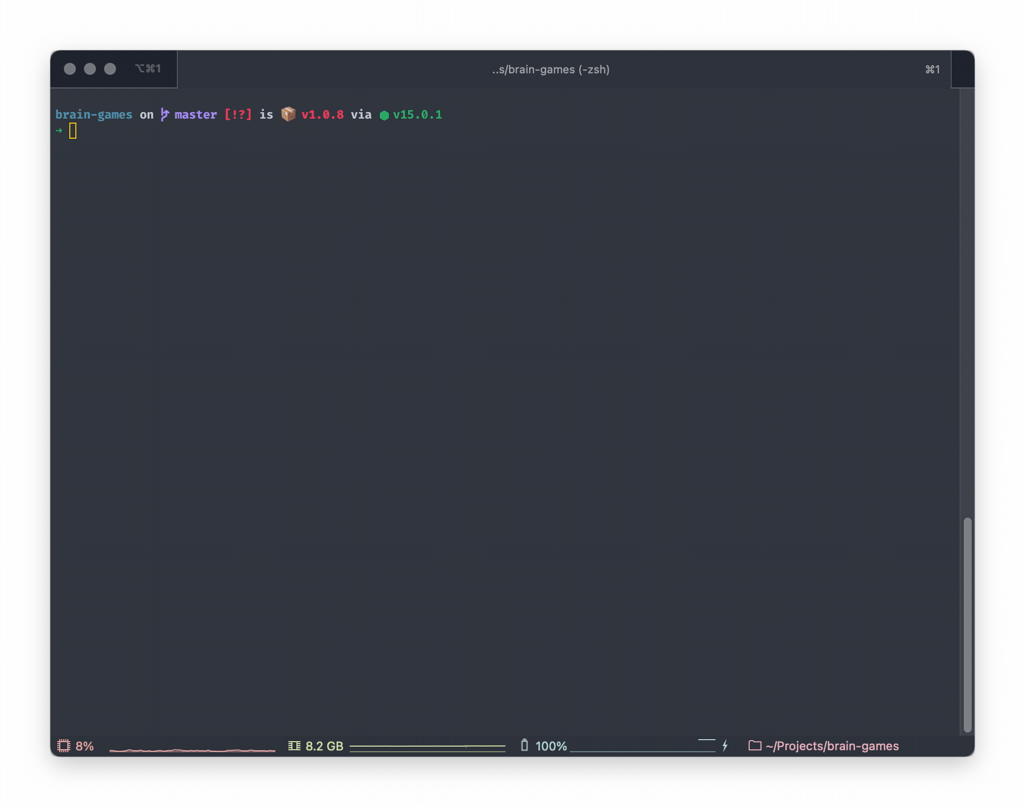Click the folder icon before the path

coord(755,746)
